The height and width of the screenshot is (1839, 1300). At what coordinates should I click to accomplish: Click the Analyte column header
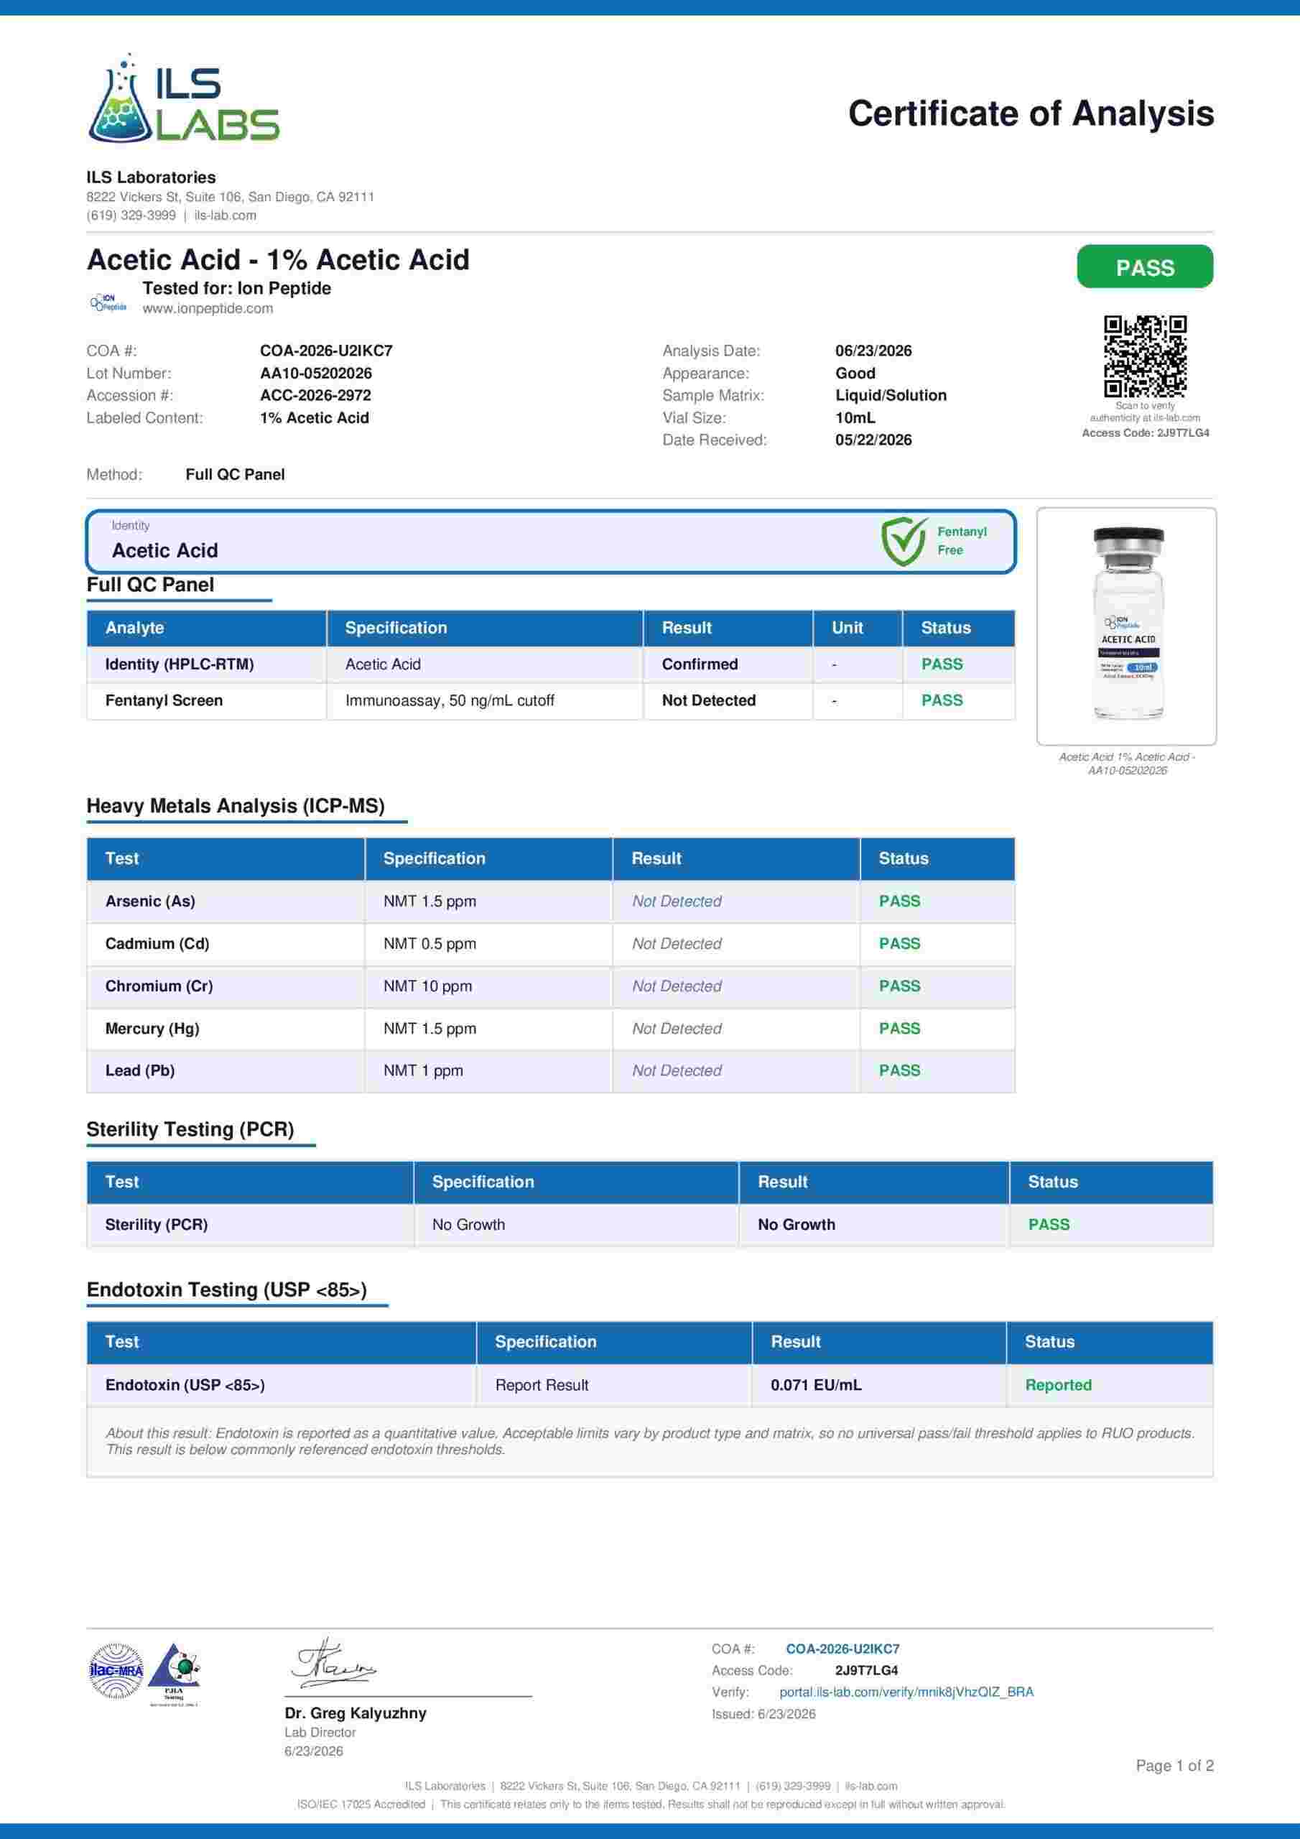(207, 628)
